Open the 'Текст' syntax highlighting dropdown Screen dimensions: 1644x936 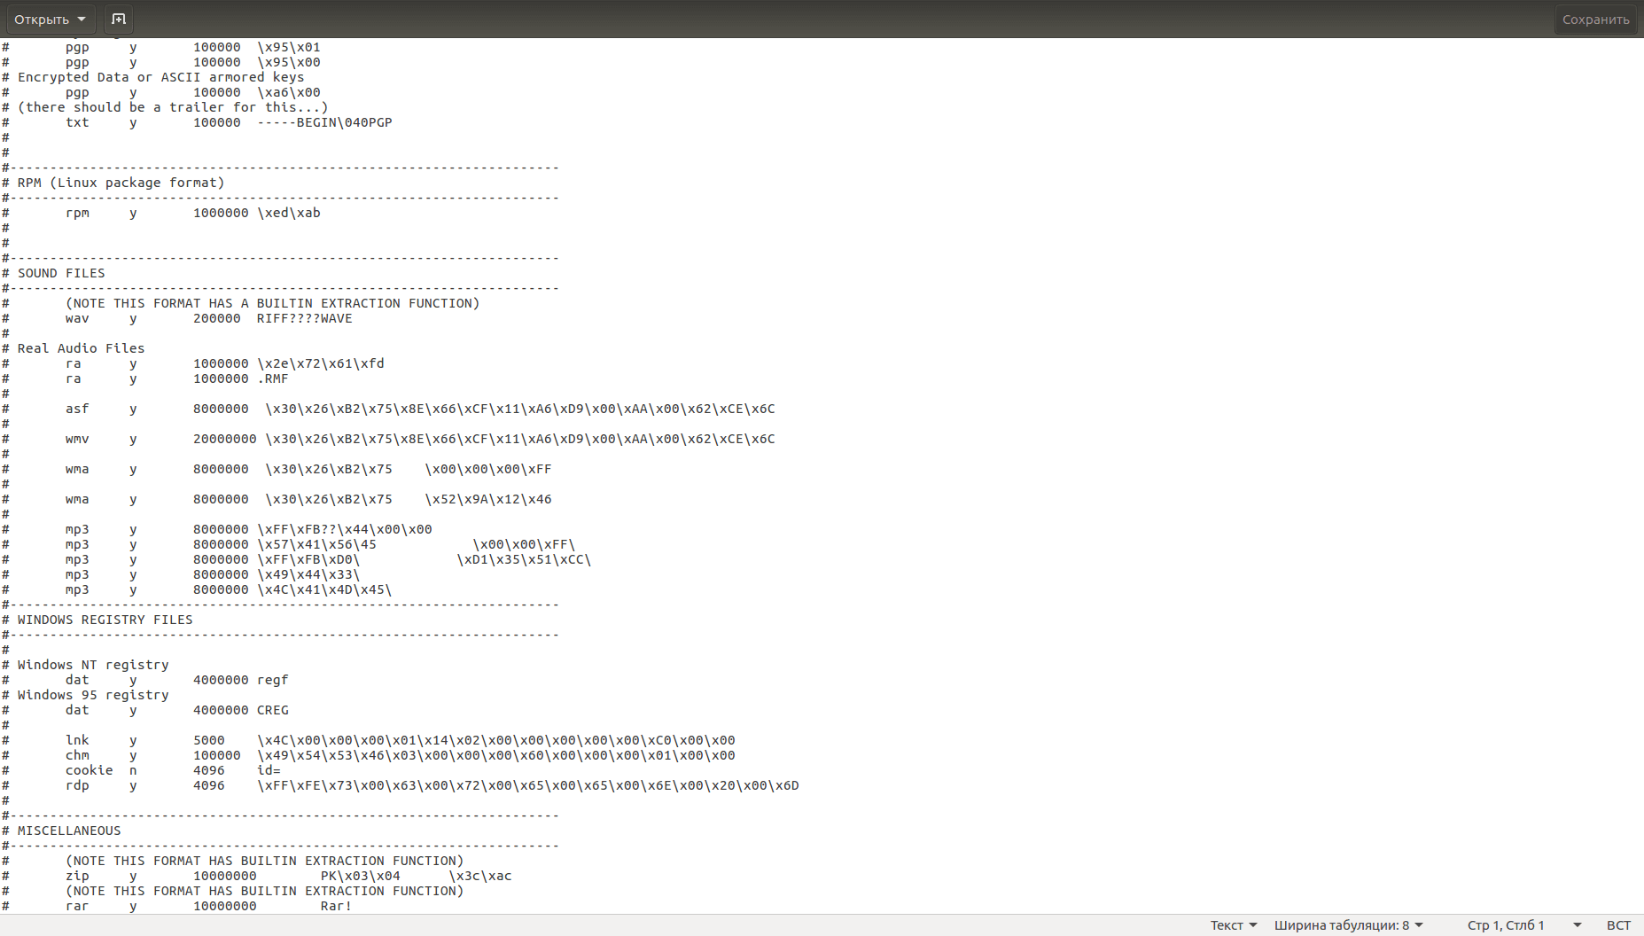coord(1234,925)
